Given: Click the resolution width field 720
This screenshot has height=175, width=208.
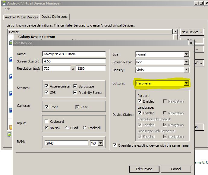Looking at the screenshot, I should coord(56,68).
